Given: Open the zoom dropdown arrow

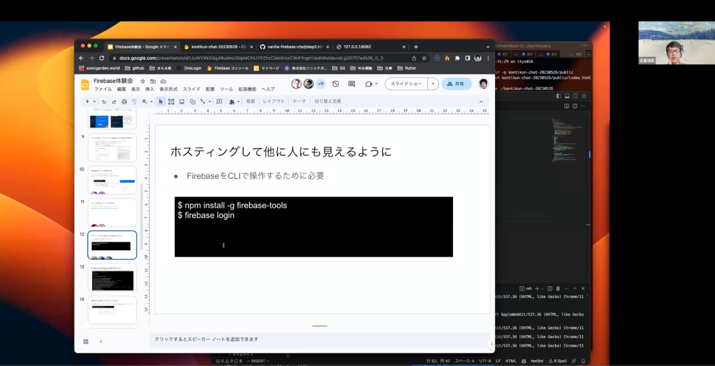Looking at the screenshot, I should [151, 102].
